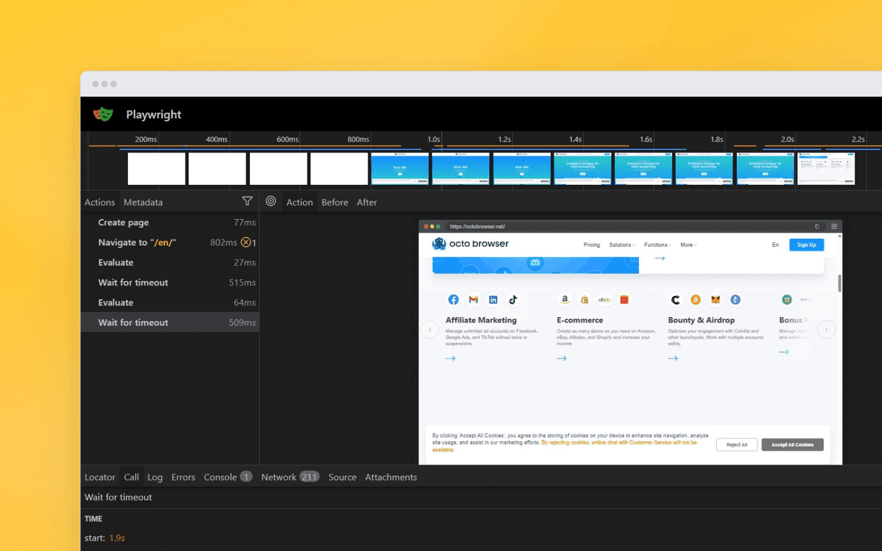Click the pick-locator target icon
The width and height of the screenshot is (882, 551).
pyautogui.click(x=271, y=201)
